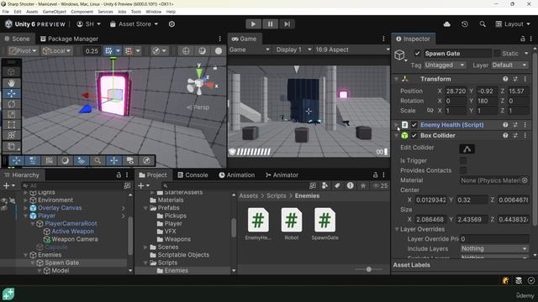This screenshot has height=302, width=538.
Task: Open the Asset Store button
Action: click(134, 24)
